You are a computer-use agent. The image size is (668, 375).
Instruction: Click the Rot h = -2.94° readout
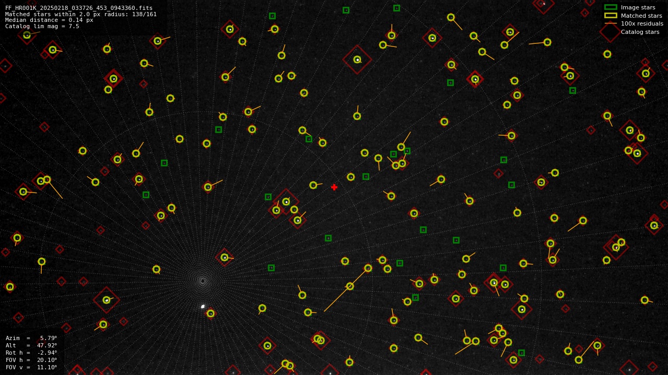coord(31,353)
